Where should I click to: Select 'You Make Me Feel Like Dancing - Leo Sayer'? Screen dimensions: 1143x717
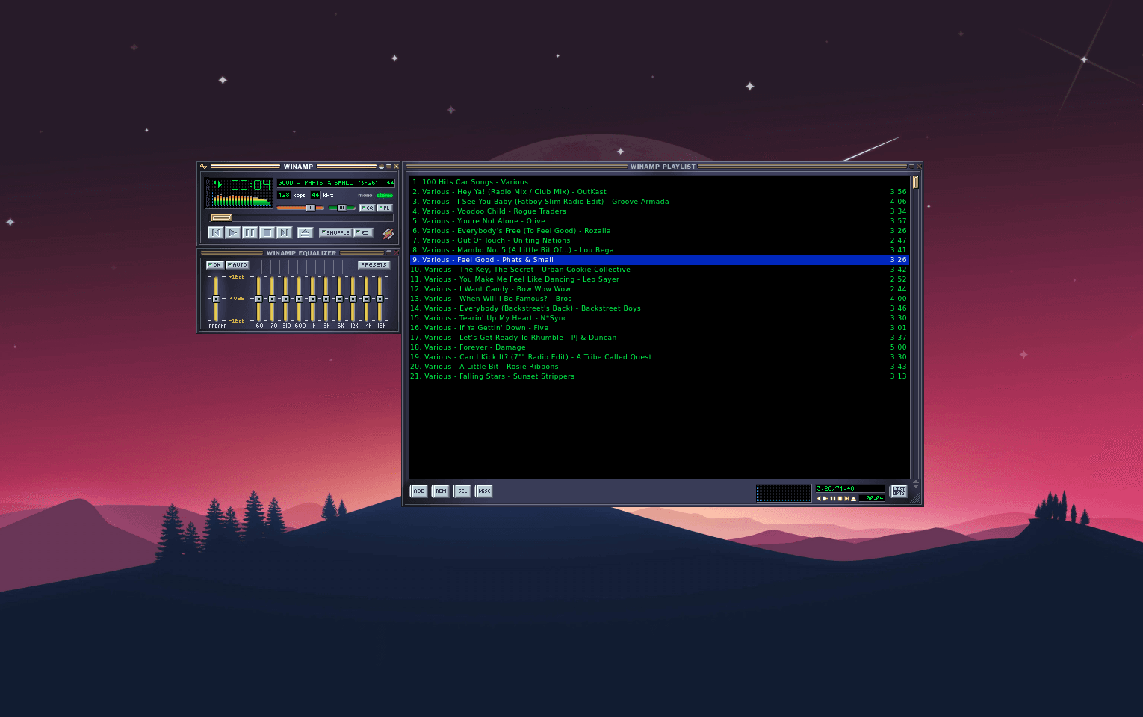tap(659, 279)
